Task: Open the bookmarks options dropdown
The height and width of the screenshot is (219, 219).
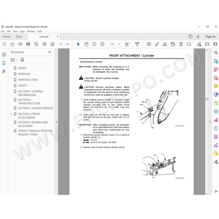Action: point(14,60)
